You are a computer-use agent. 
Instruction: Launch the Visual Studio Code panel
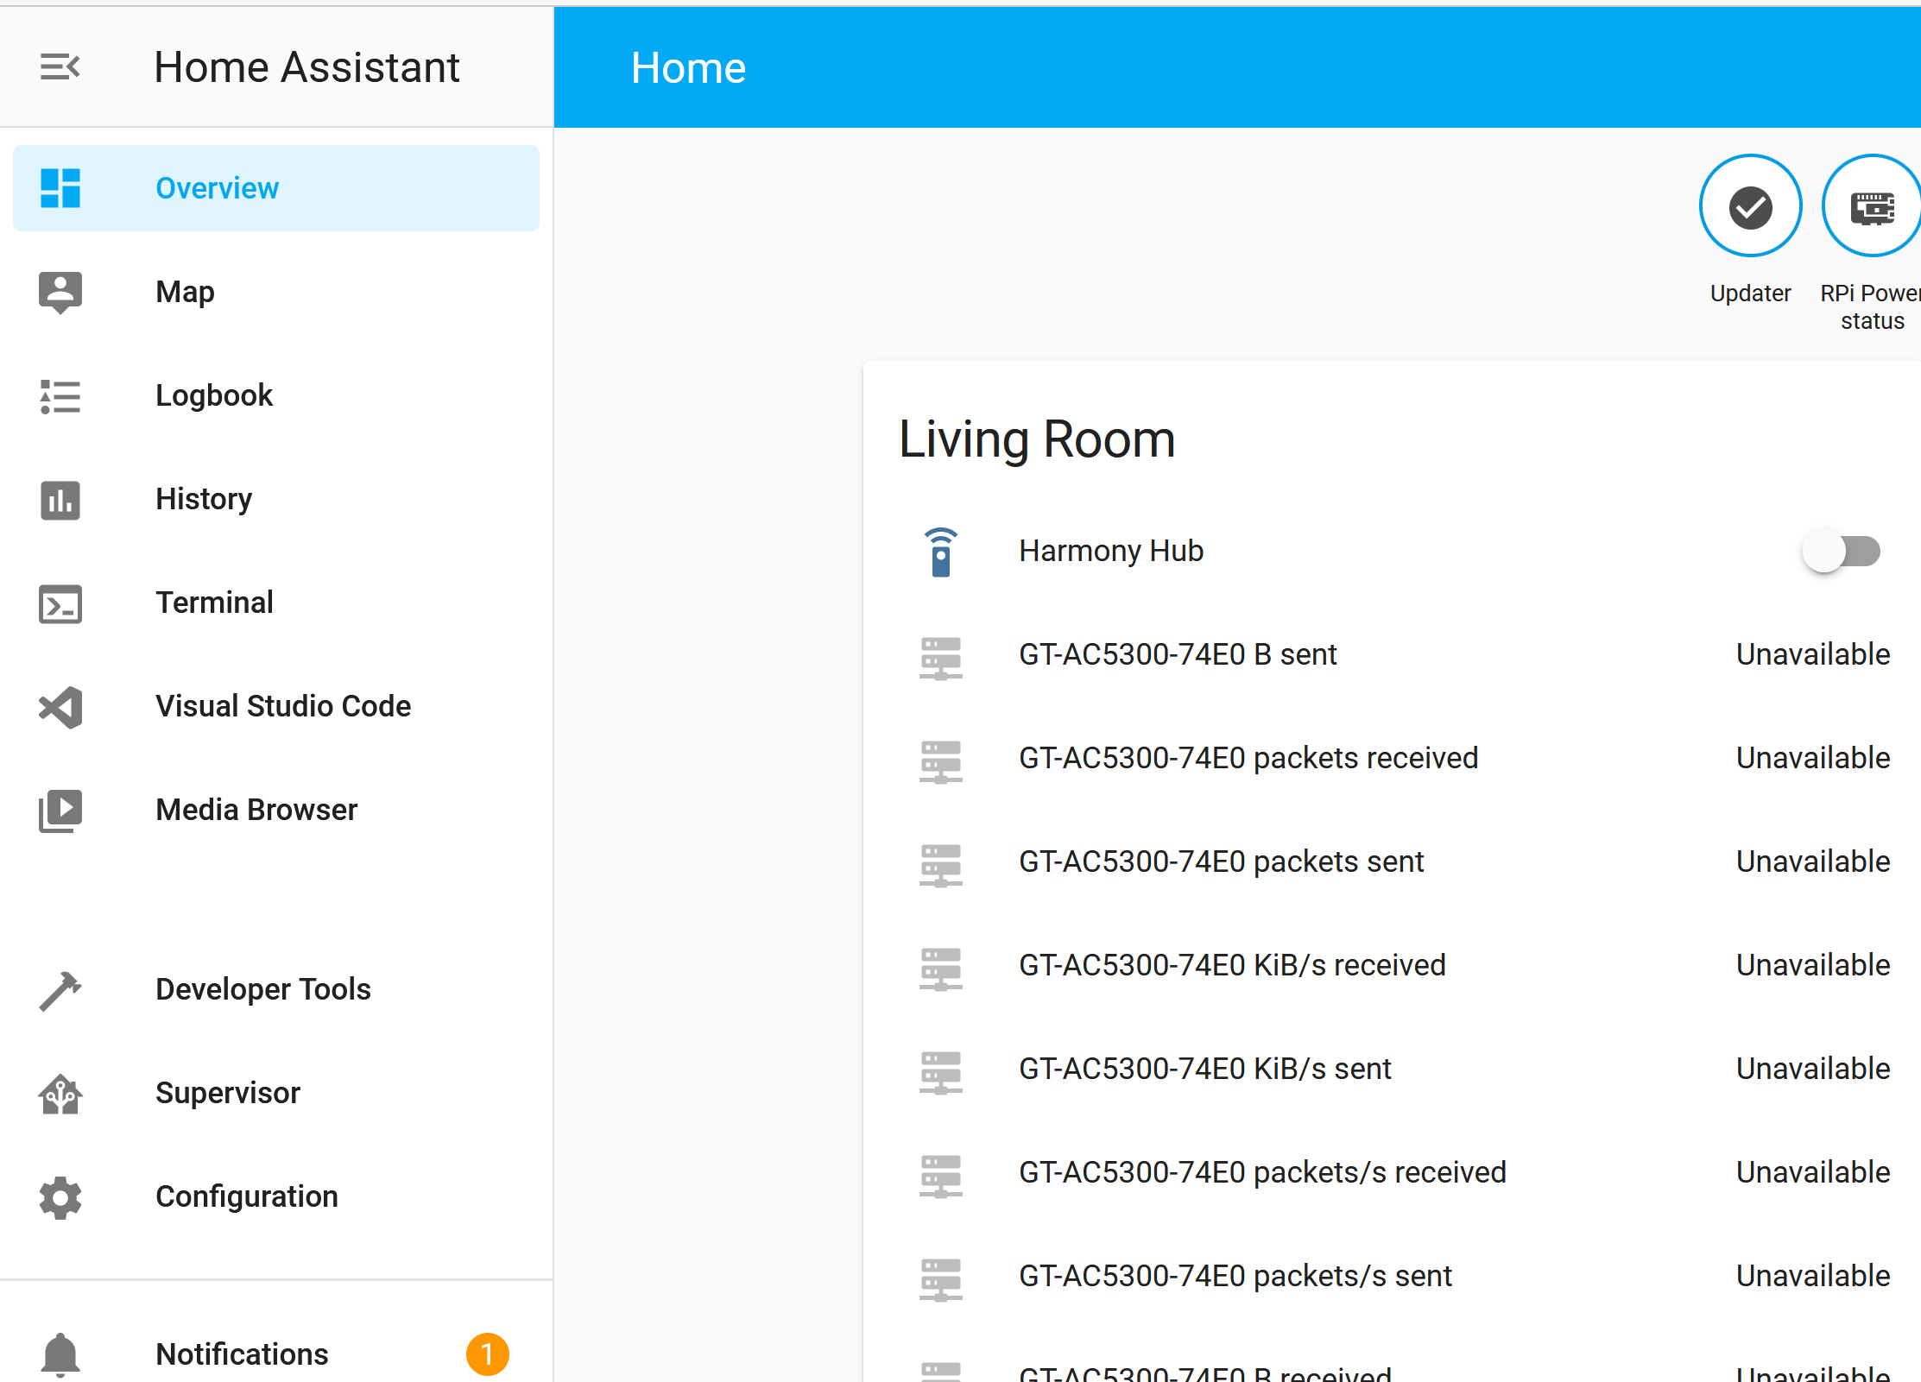click(276, 706)
